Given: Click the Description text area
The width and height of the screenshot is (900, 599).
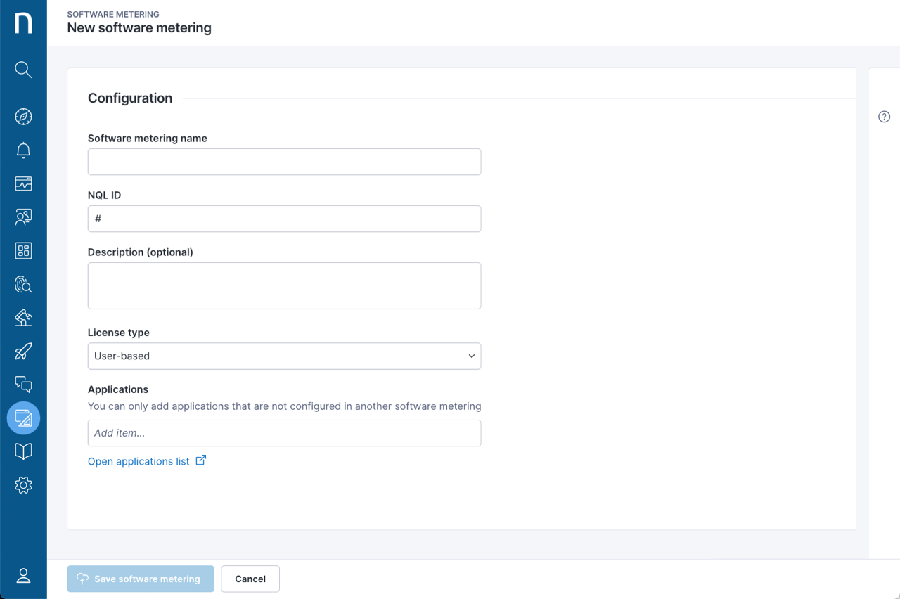Looking at the screenshot, I should click(284, 285).
